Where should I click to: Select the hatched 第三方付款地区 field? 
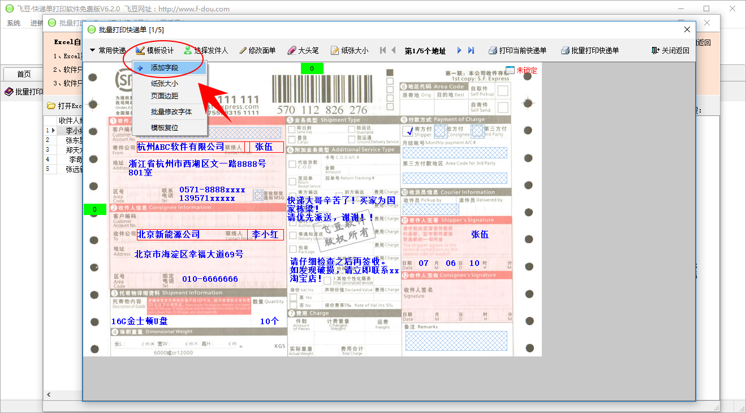pyautogui.click(x=455, y=178)
